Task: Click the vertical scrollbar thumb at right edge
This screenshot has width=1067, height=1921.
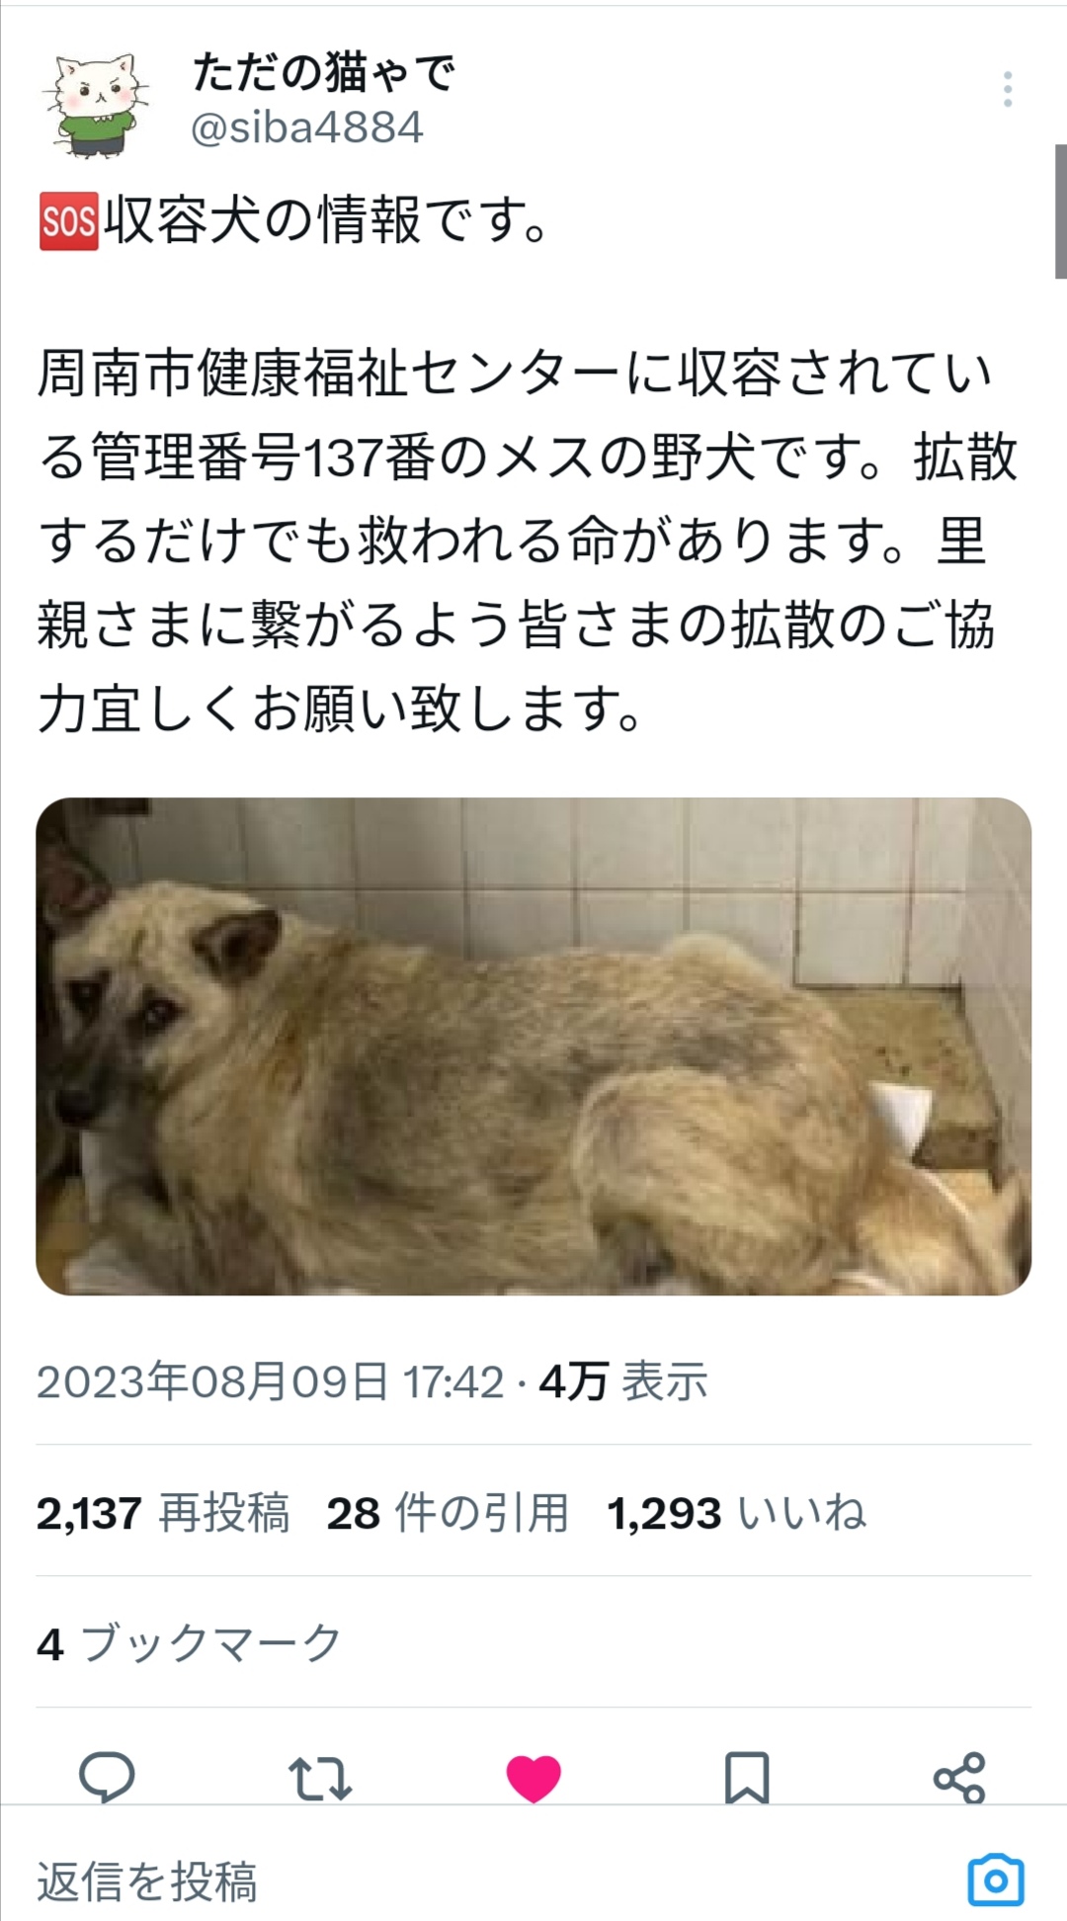Action: [1060, 211]
